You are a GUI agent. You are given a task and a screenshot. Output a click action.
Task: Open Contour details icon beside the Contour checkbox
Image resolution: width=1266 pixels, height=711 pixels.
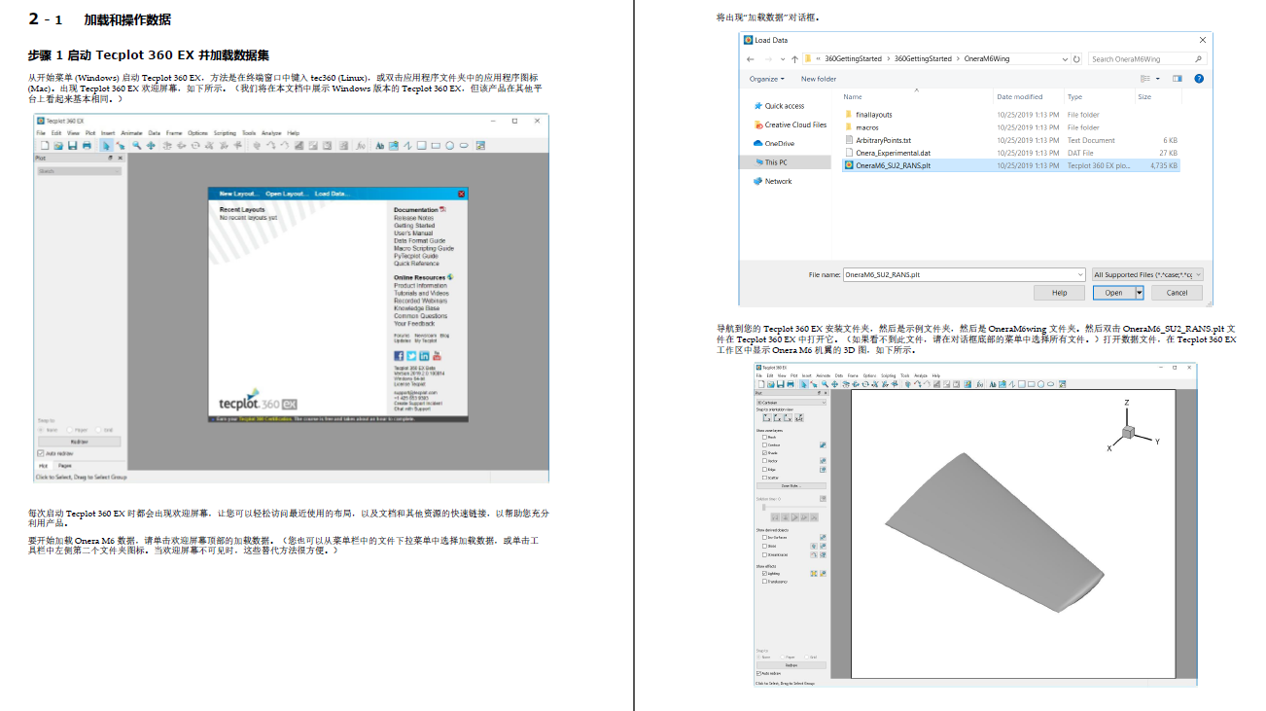(x=823, y=445)
